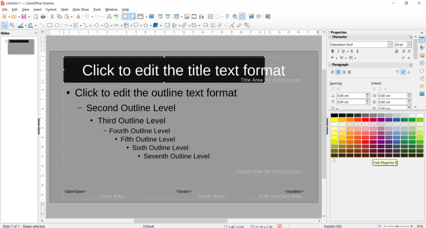Viewport: 426px width, 228px height.
Task: Toggle Italic text formatting
Action: (339, 51)
